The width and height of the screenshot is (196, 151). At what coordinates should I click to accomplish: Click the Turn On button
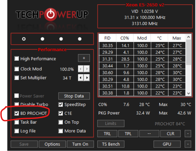(80, 144)
